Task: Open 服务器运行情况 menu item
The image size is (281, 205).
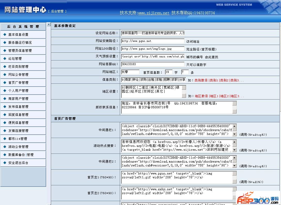Action: [20, 42]
